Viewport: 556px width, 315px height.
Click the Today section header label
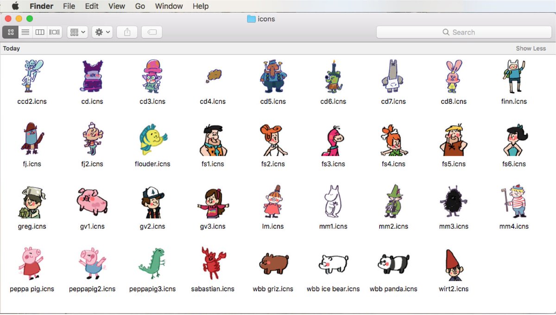11,48
